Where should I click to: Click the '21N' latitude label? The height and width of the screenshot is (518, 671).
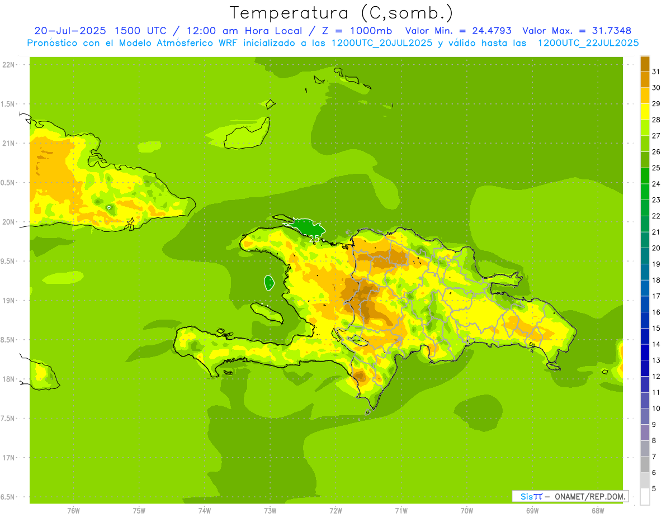(9, 144)
